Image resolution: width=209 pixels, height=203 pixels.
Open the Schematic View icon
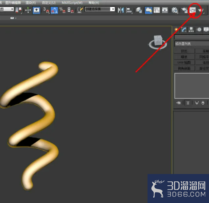pos(165,10)
